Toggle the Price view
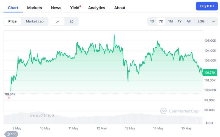This screenshot has width=220, height=137. point(12,21)
